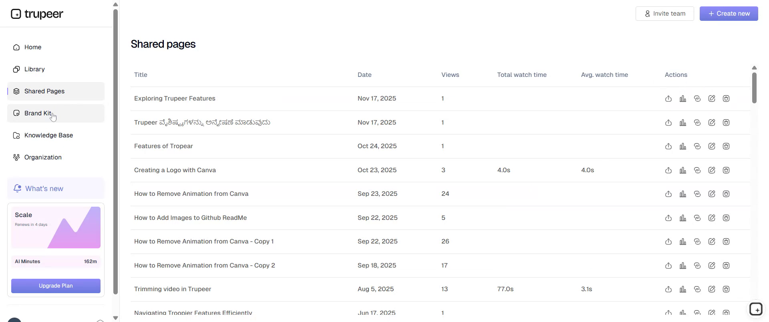Click the Views column header

pos(450,75)
